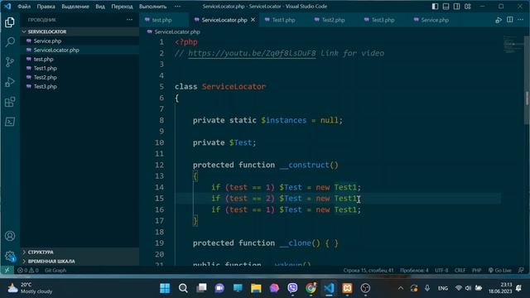This screenshot has width=530, height=298.
Task: Show more menu items ellipsis in title bar
Action: click(177, 7)
